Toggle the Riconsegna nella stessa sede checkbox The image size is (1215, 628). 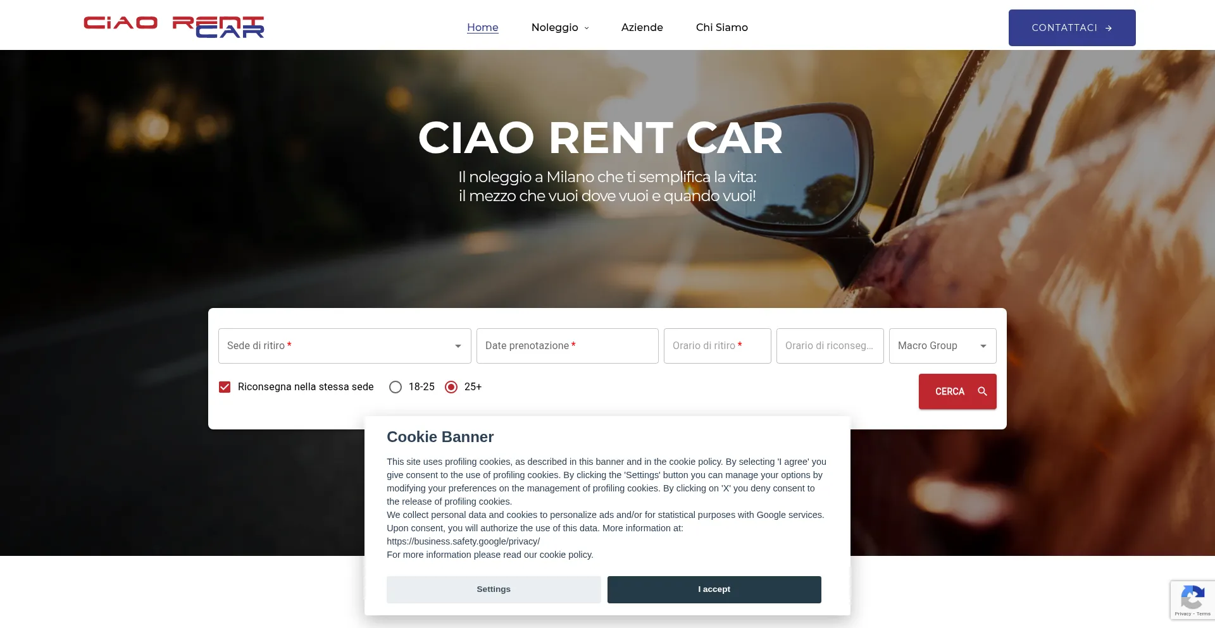click(x=225, y=387)
